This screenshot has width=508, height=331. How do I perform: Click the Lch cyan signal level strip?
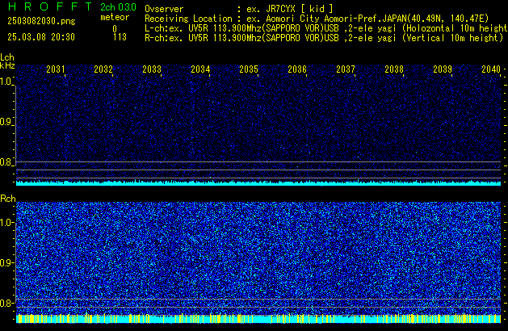click(x=258, y=183)
